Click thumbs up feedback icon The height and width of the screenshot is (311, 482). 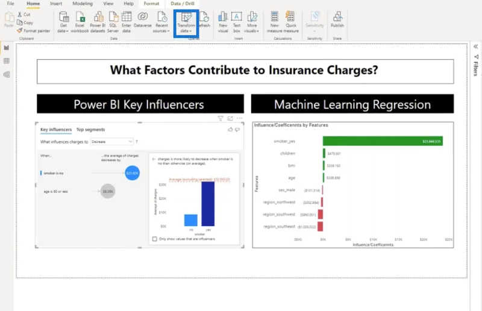tap(230, 130)
